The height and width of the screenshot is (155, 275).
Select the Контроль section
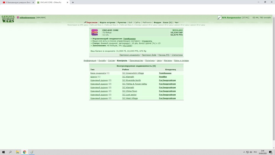click(x=122, y=60)
